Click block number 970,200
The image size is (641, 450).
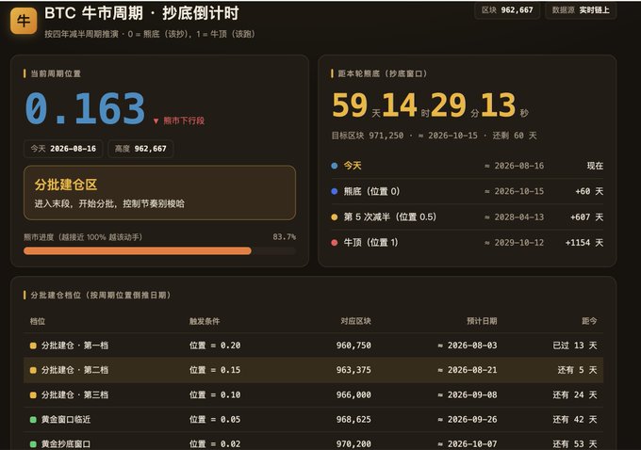click(353, 443)
